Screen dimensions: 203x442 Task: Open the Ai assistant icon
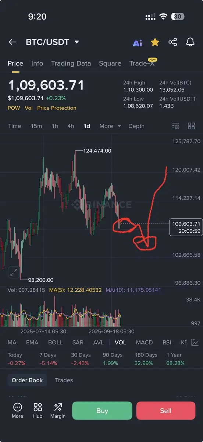coord(138,43)
